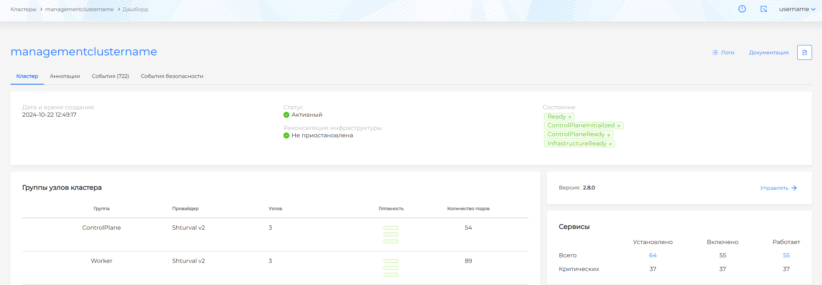
Task: Click the Кластеры breadcrumb link
Action: (23, 9)
